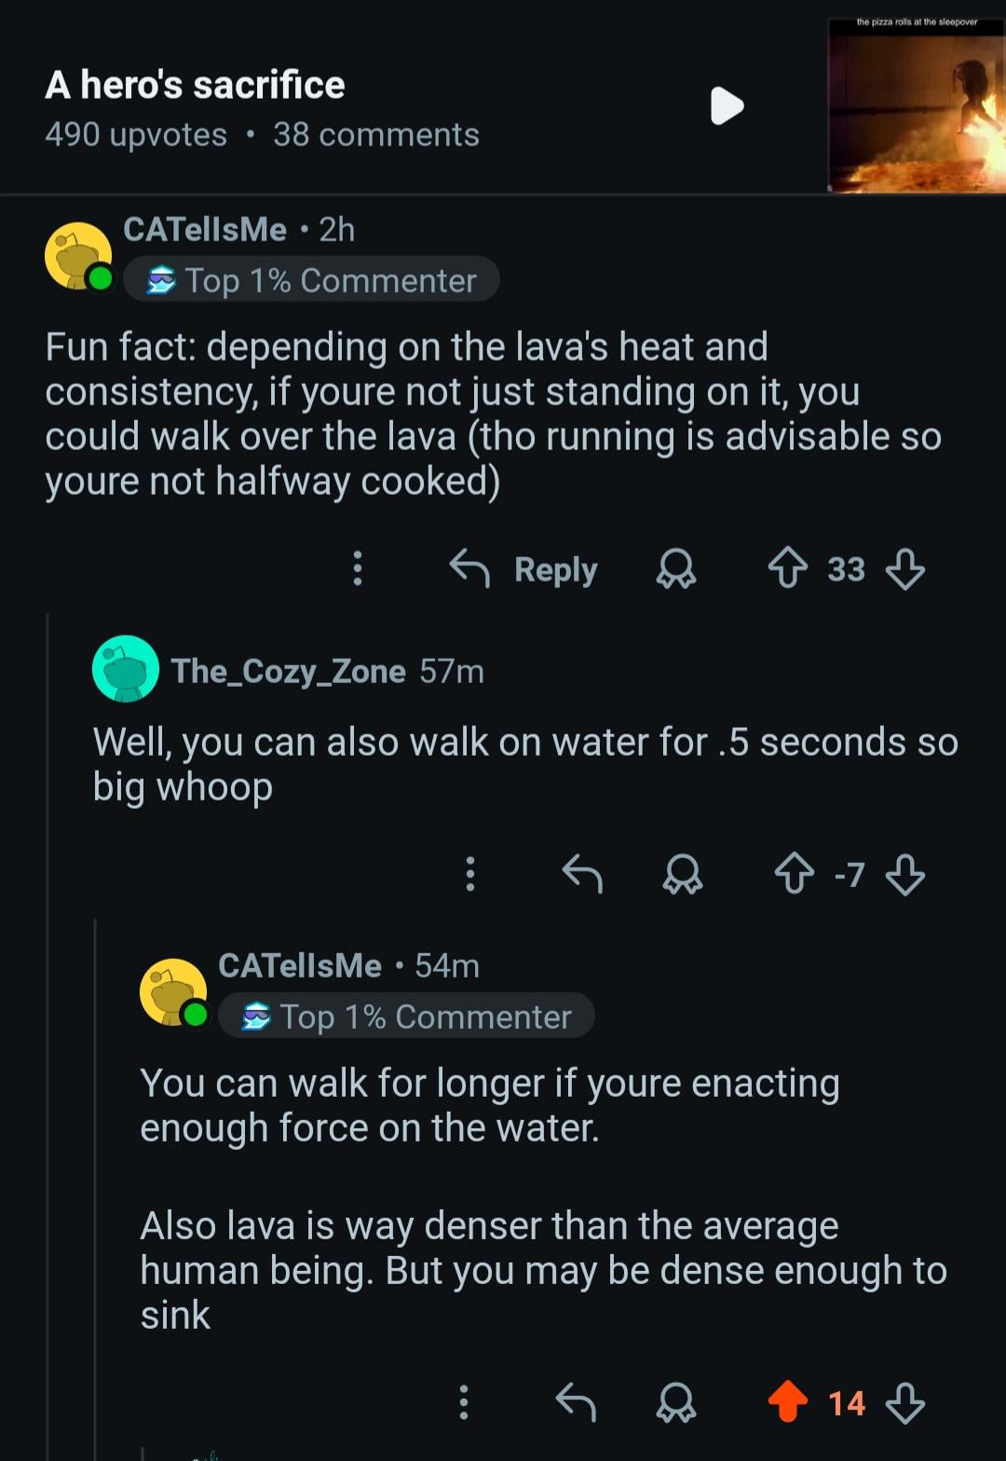Image resolution: width=1006 pixels, height=1461 pixels.
Task: Downvote the 14-point comment
Action: coord(904,1402)
